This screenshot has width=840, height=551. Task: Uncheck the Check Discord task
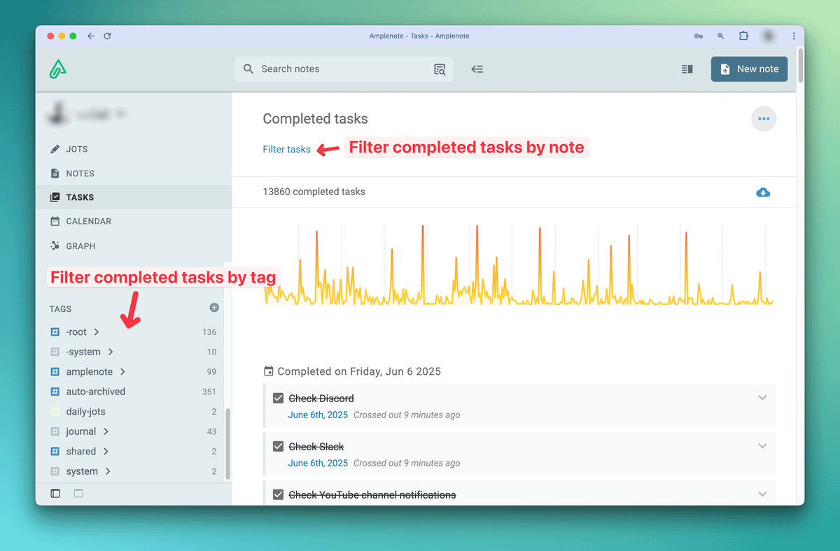278,399
